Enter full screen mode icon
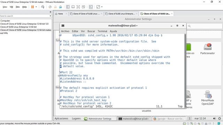The width and height of the screenshot is (223, 125). tap(78, 7)
